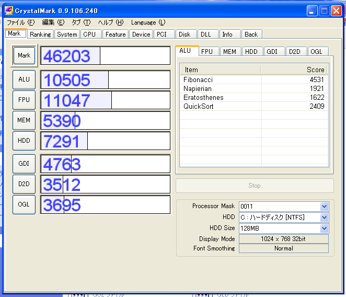Click the Display Mode 1024 x 768 32bit field
The height and width of the screenshot is (297, 346).
pos(284,239)
